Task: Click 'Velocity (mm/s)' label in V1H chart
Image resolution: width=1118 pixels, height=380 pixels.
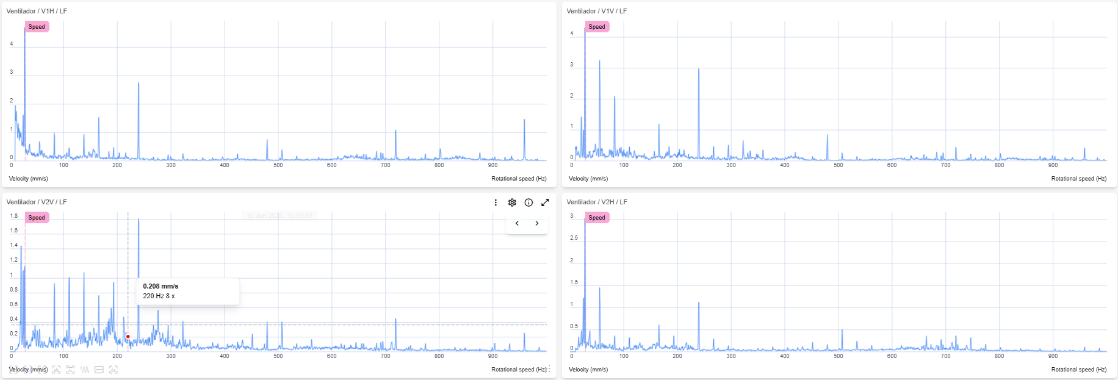Action: (x=28, y=179)
